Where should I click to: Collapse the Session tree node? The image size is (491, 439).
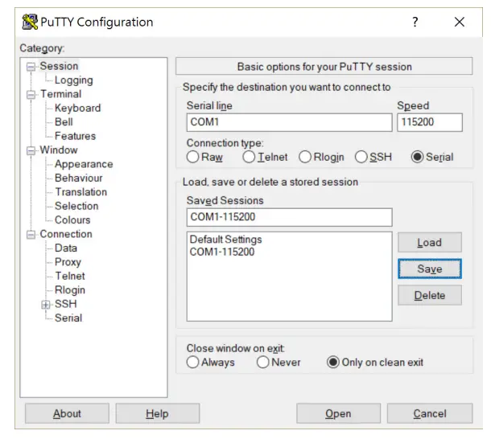tap(31, 67)
